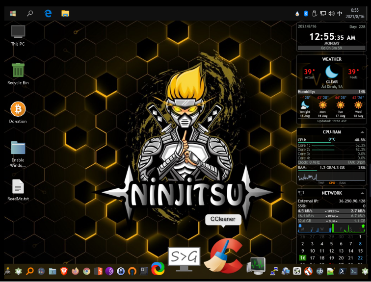Screen dimensions: 371x282
Task: Open the two-computers network connection dock icon
Action: (274, 271)
